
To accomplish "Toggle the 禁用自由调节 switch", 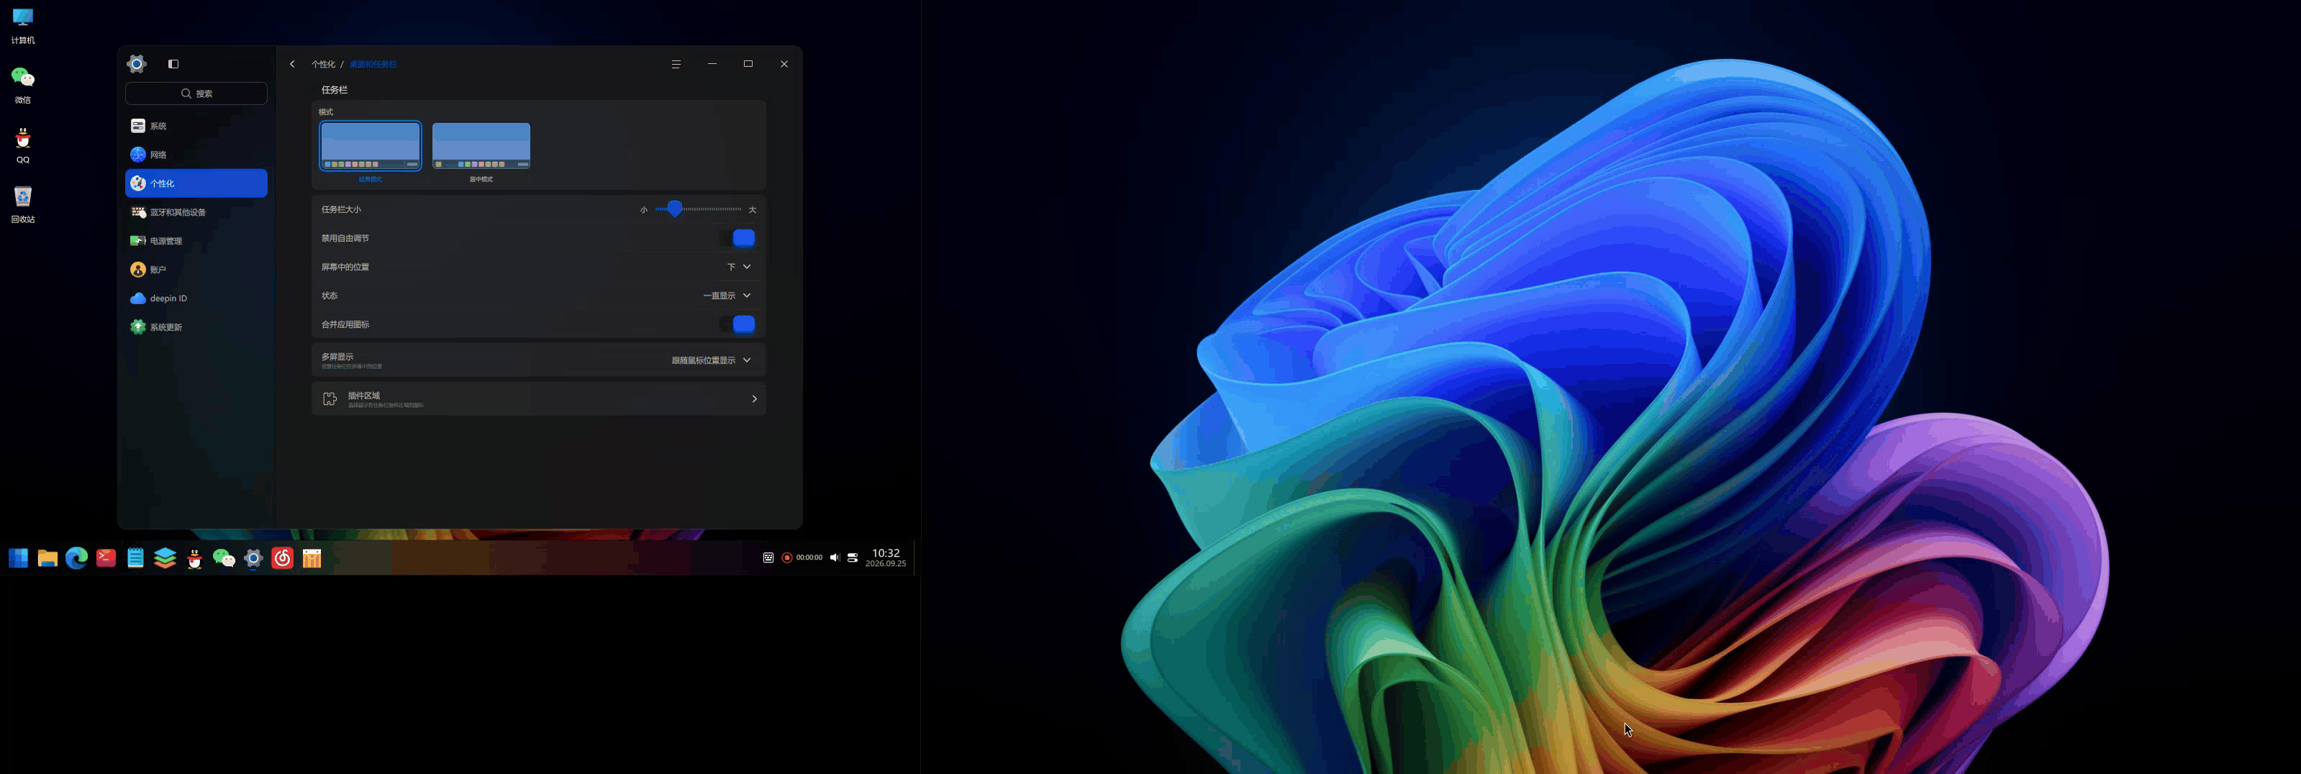I will pyautogui.click(x=737, y=238).
